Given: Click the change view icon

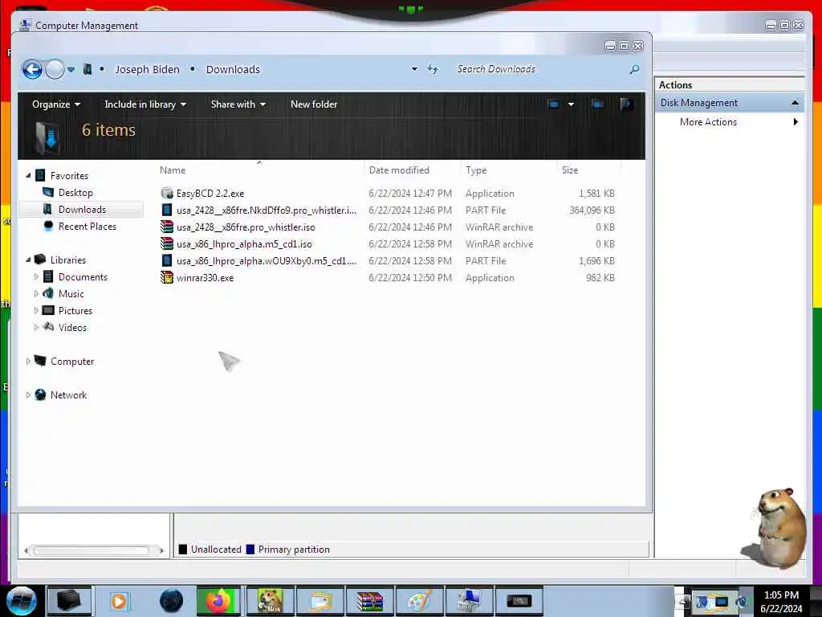Looking at the screenshot, I should [x=553, y=104].
